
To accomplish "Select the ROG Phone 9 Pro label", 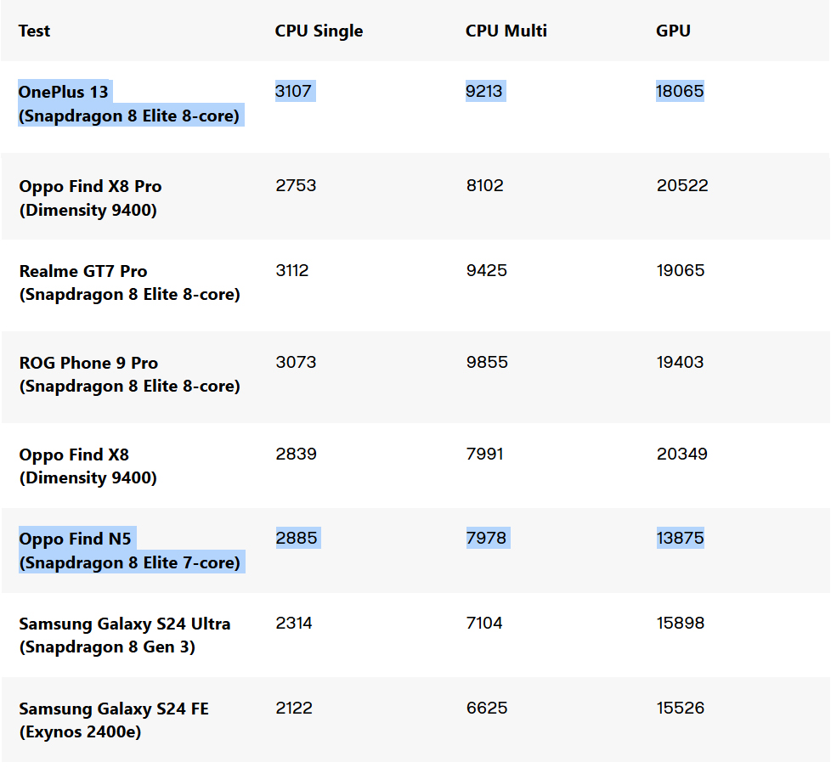I will [x=88, y=363].
